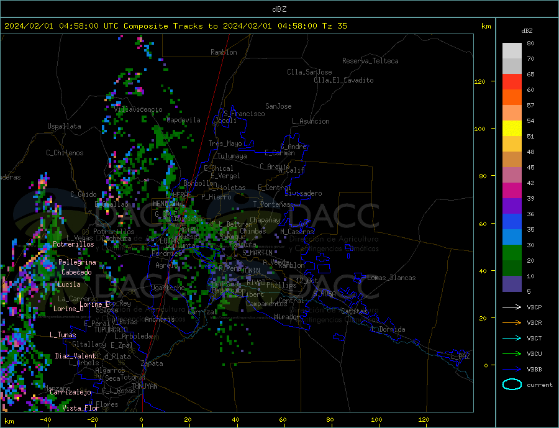
Task: Click the Tulumaya place label
Action: (x=232, y=156)
